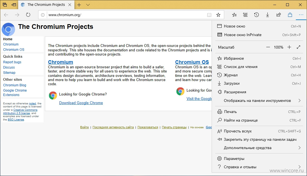Image resolution: width=307 pixels, height=176 pixels.
Task: Decrease zoom with minus button
Action: [268, 47]
